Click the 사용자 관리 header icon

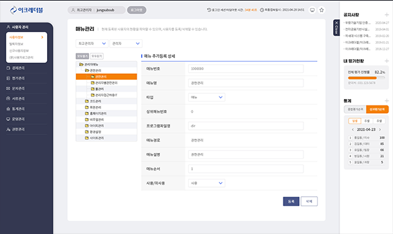[x=8, y=27]
